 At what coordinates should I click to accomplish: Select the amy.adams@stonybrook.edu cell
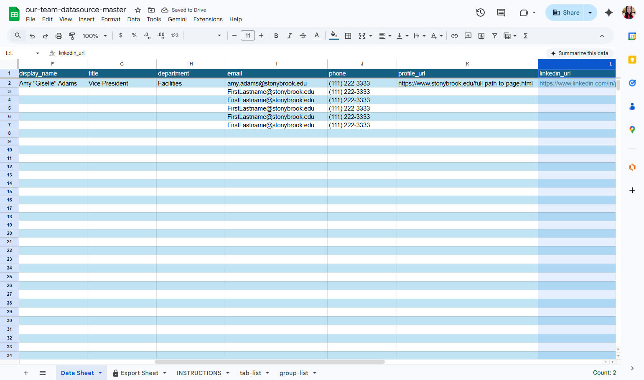click(x=277, y=83)
